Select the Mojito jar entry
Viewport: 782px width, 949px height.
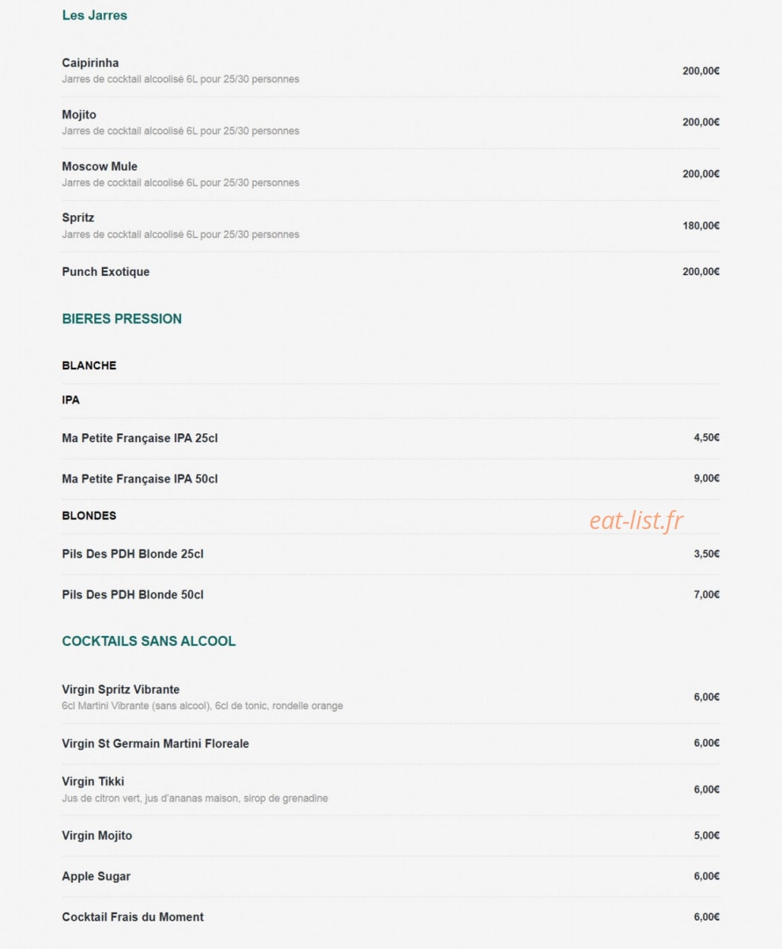click(391, 123)
